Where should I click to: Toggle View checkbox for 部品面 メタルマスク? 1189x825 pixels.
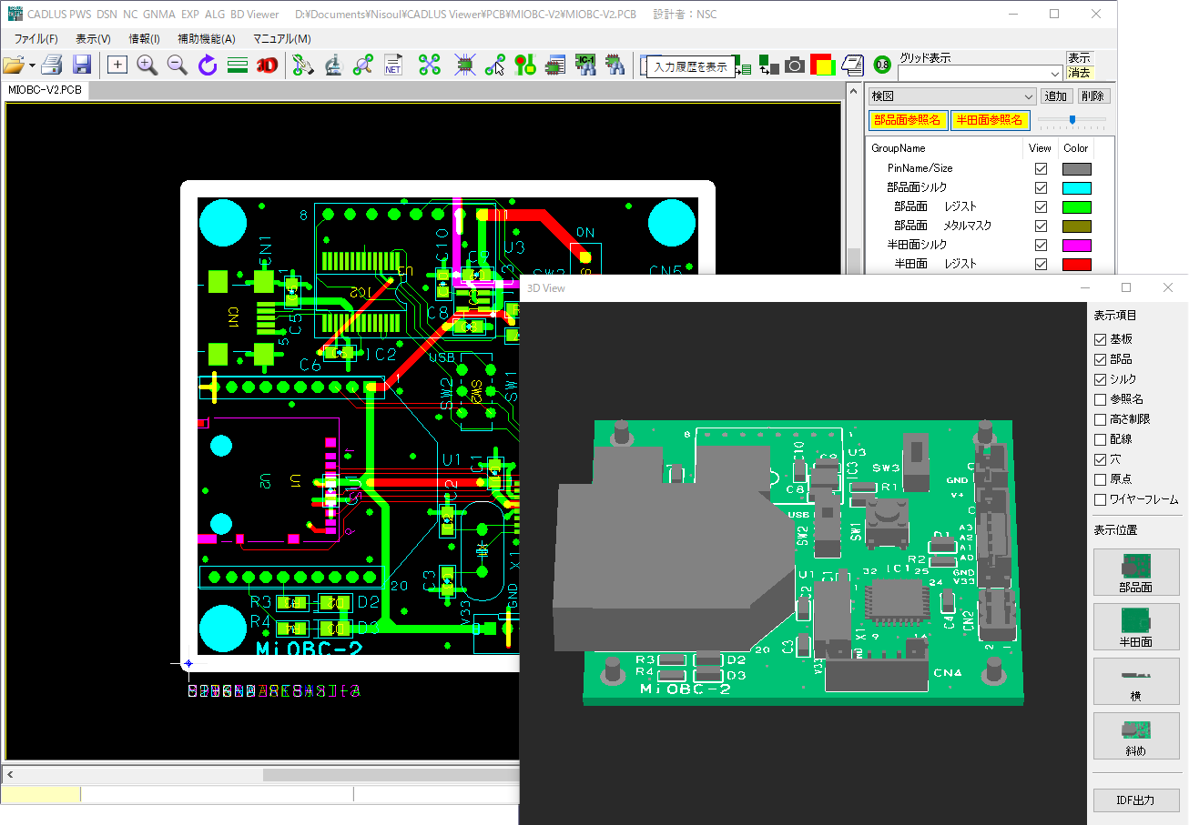click(x=1041, y=226)
